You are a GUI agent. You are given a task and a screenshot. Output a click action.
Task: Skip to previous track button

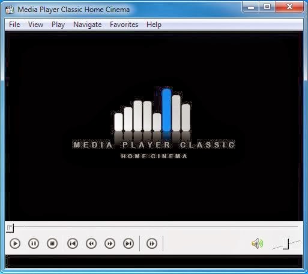[73, 243]
